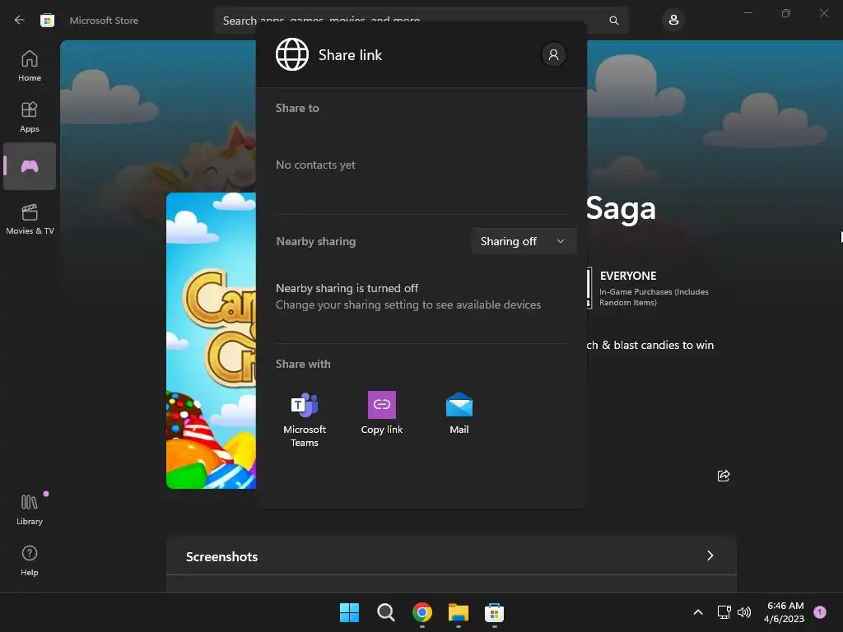
Task: Open Windows Search from the taskbar
Action: 385,612
